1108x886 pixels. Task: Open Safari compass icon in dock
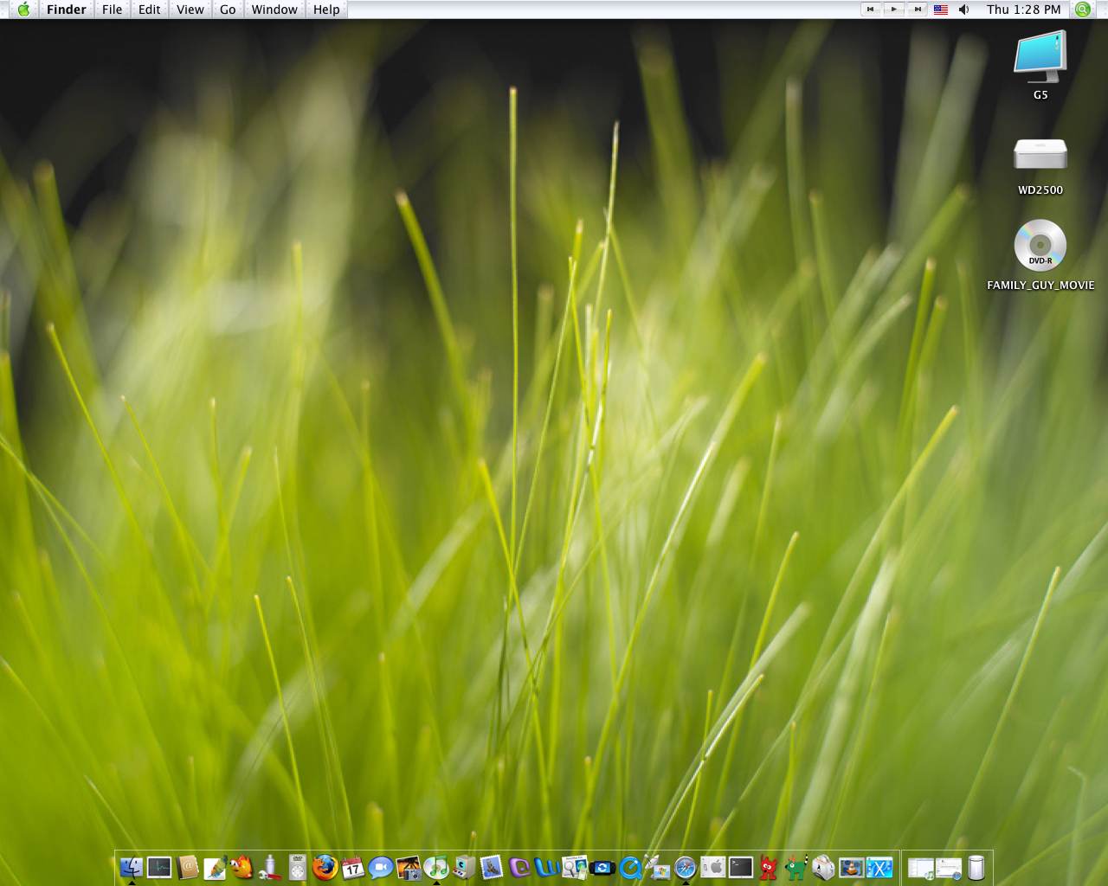pyautogui.click(x=685, y=867)
